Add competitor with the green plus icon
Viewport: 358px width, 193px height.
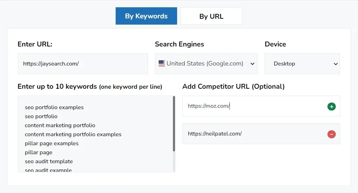tap(331, 106)
